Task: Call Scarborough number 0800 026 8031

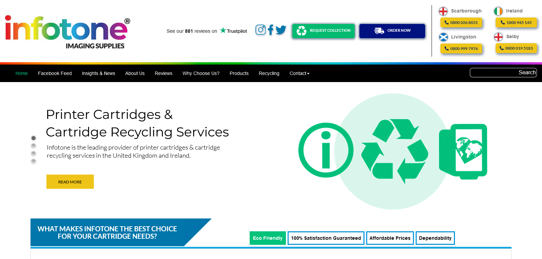Action: 461,23
